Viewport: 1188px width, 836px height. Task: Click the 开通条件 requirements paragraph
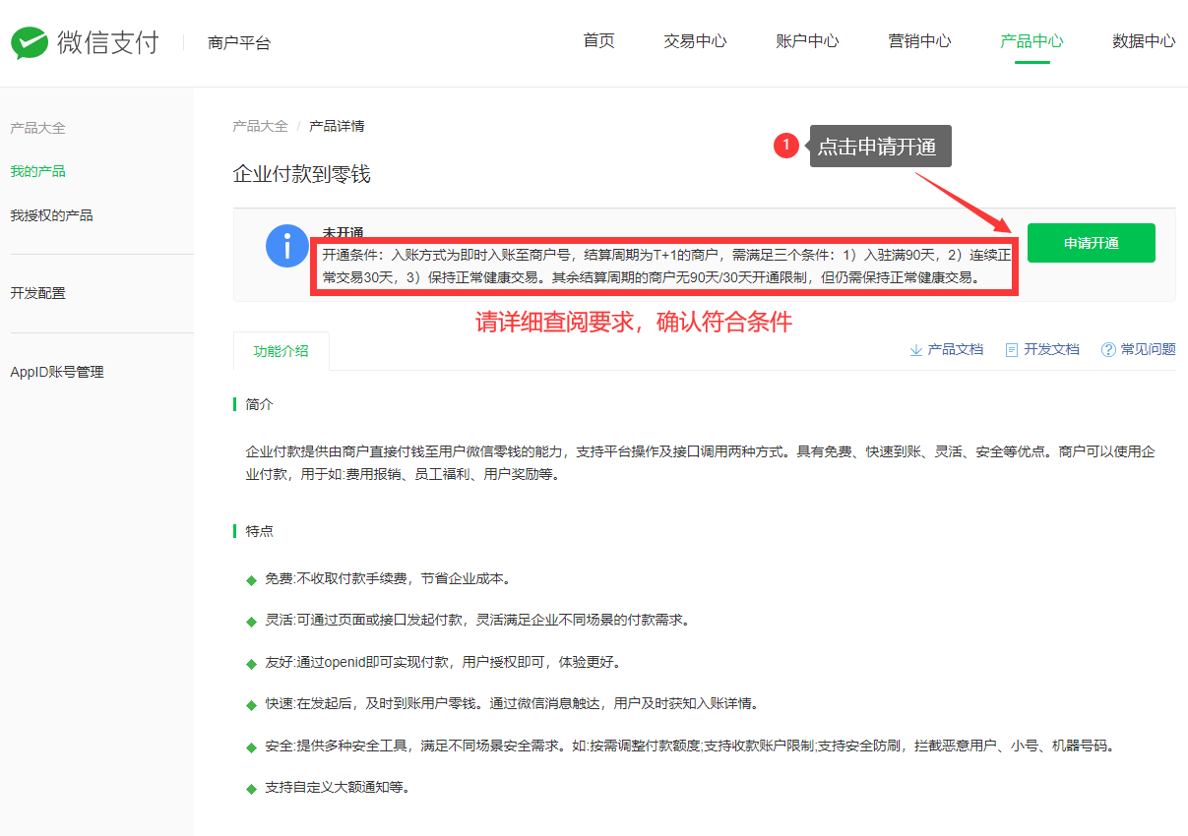point(666,266)
